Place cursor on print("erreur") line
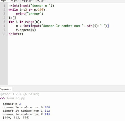The height and width of the screenshot is (121, 125). pyautogui.click(x=30, y=14)
